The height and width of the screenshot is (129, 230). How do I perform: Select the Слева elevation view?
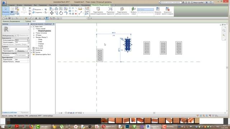tap(40, 42)
